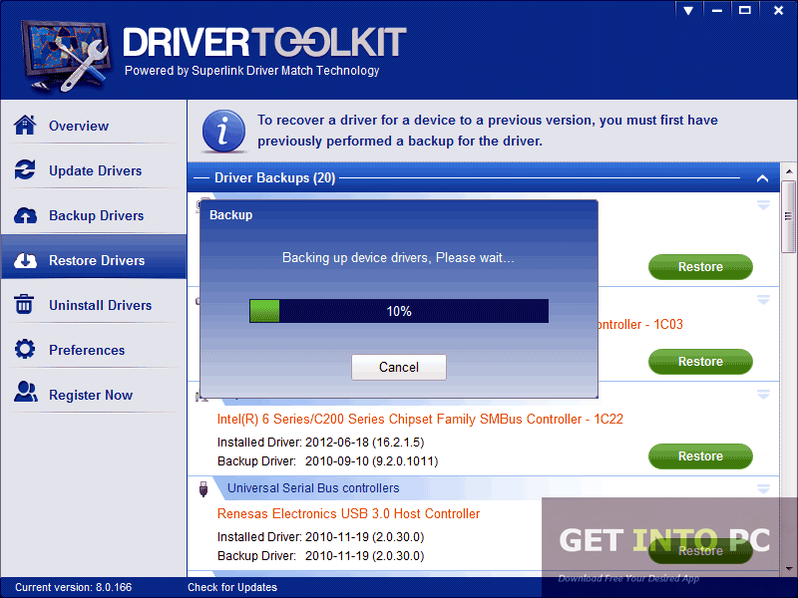Screen dimensions: 798x598
Task: Click the 10% backup progress bar
Action: (398, 311)
